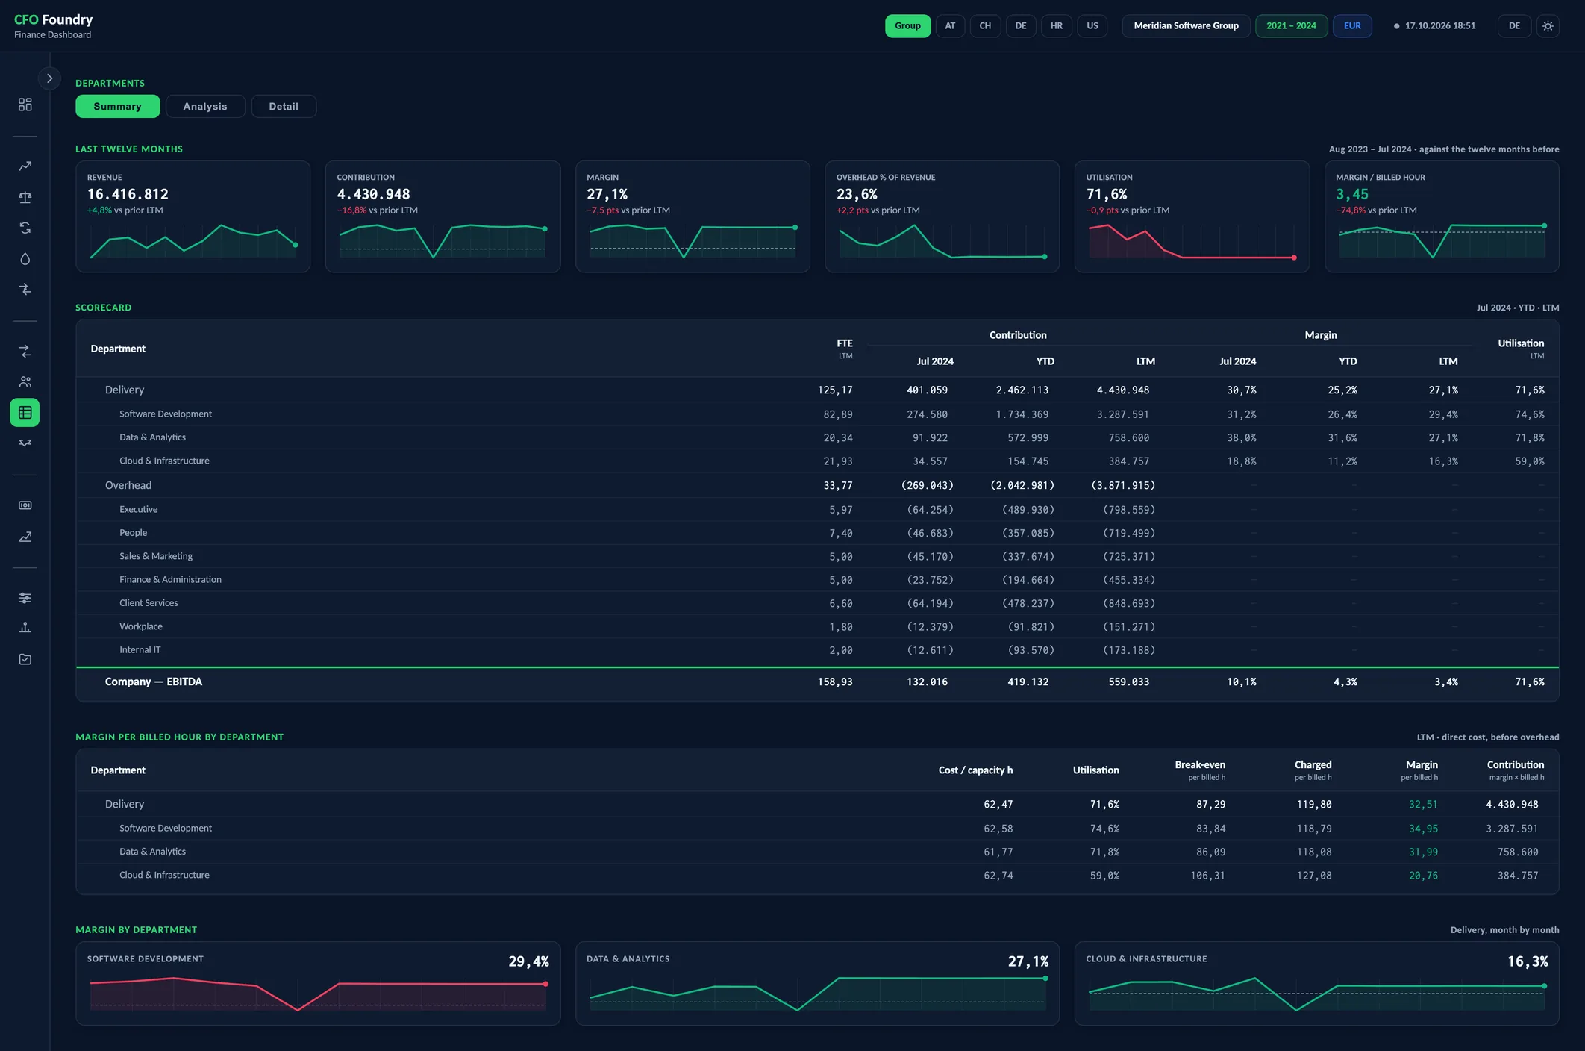
Task: Open the Utilisation 71,6% KPI card
Action: click(x=1192, y=216)
